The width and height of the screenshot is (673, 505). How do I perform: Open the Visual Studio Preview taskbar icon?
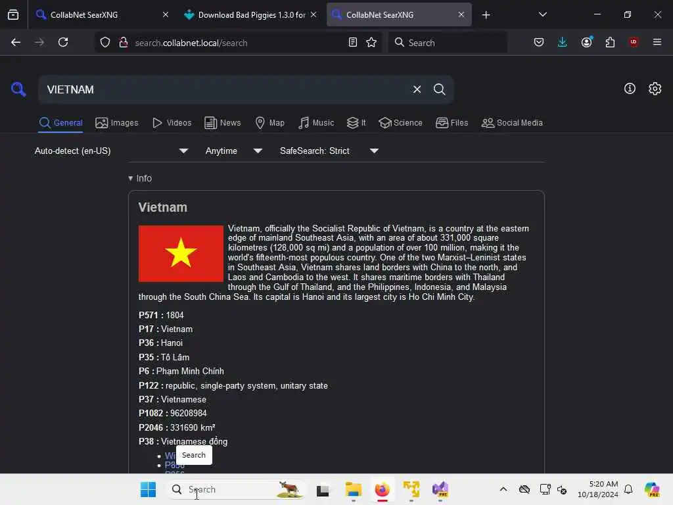440,489
